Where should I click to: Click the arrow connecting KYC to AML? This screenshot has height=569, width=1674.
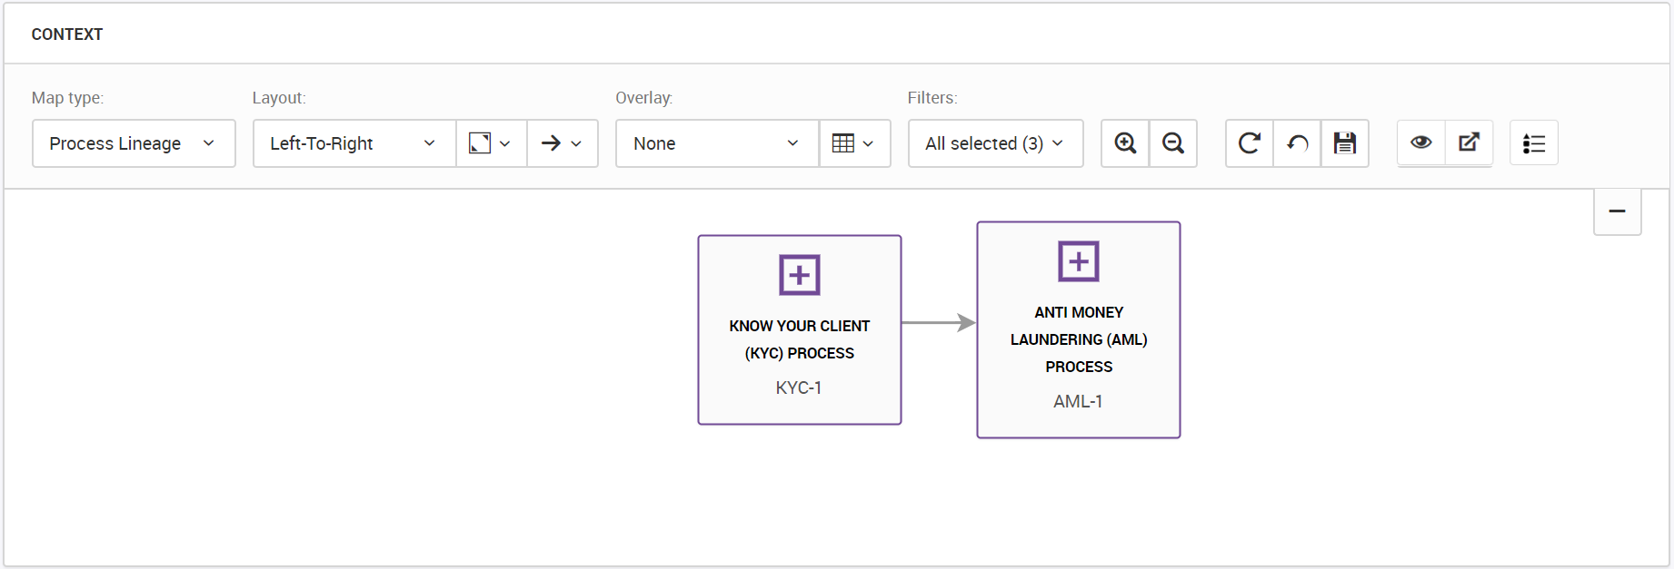(939, 322)
